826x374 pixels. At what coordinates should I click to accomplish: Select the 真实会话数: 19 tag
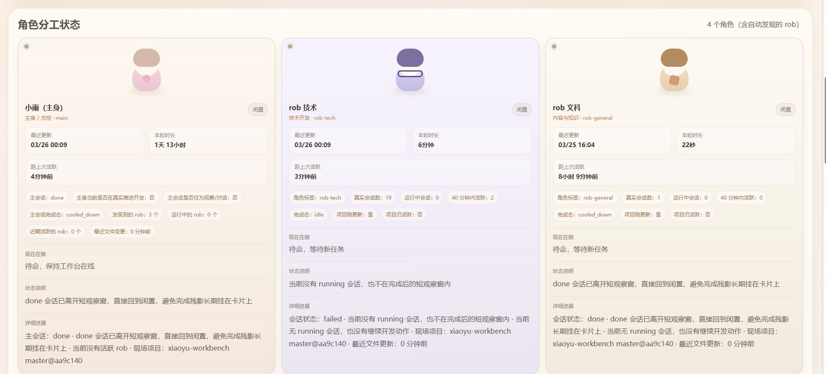click(x=372, y=198)
